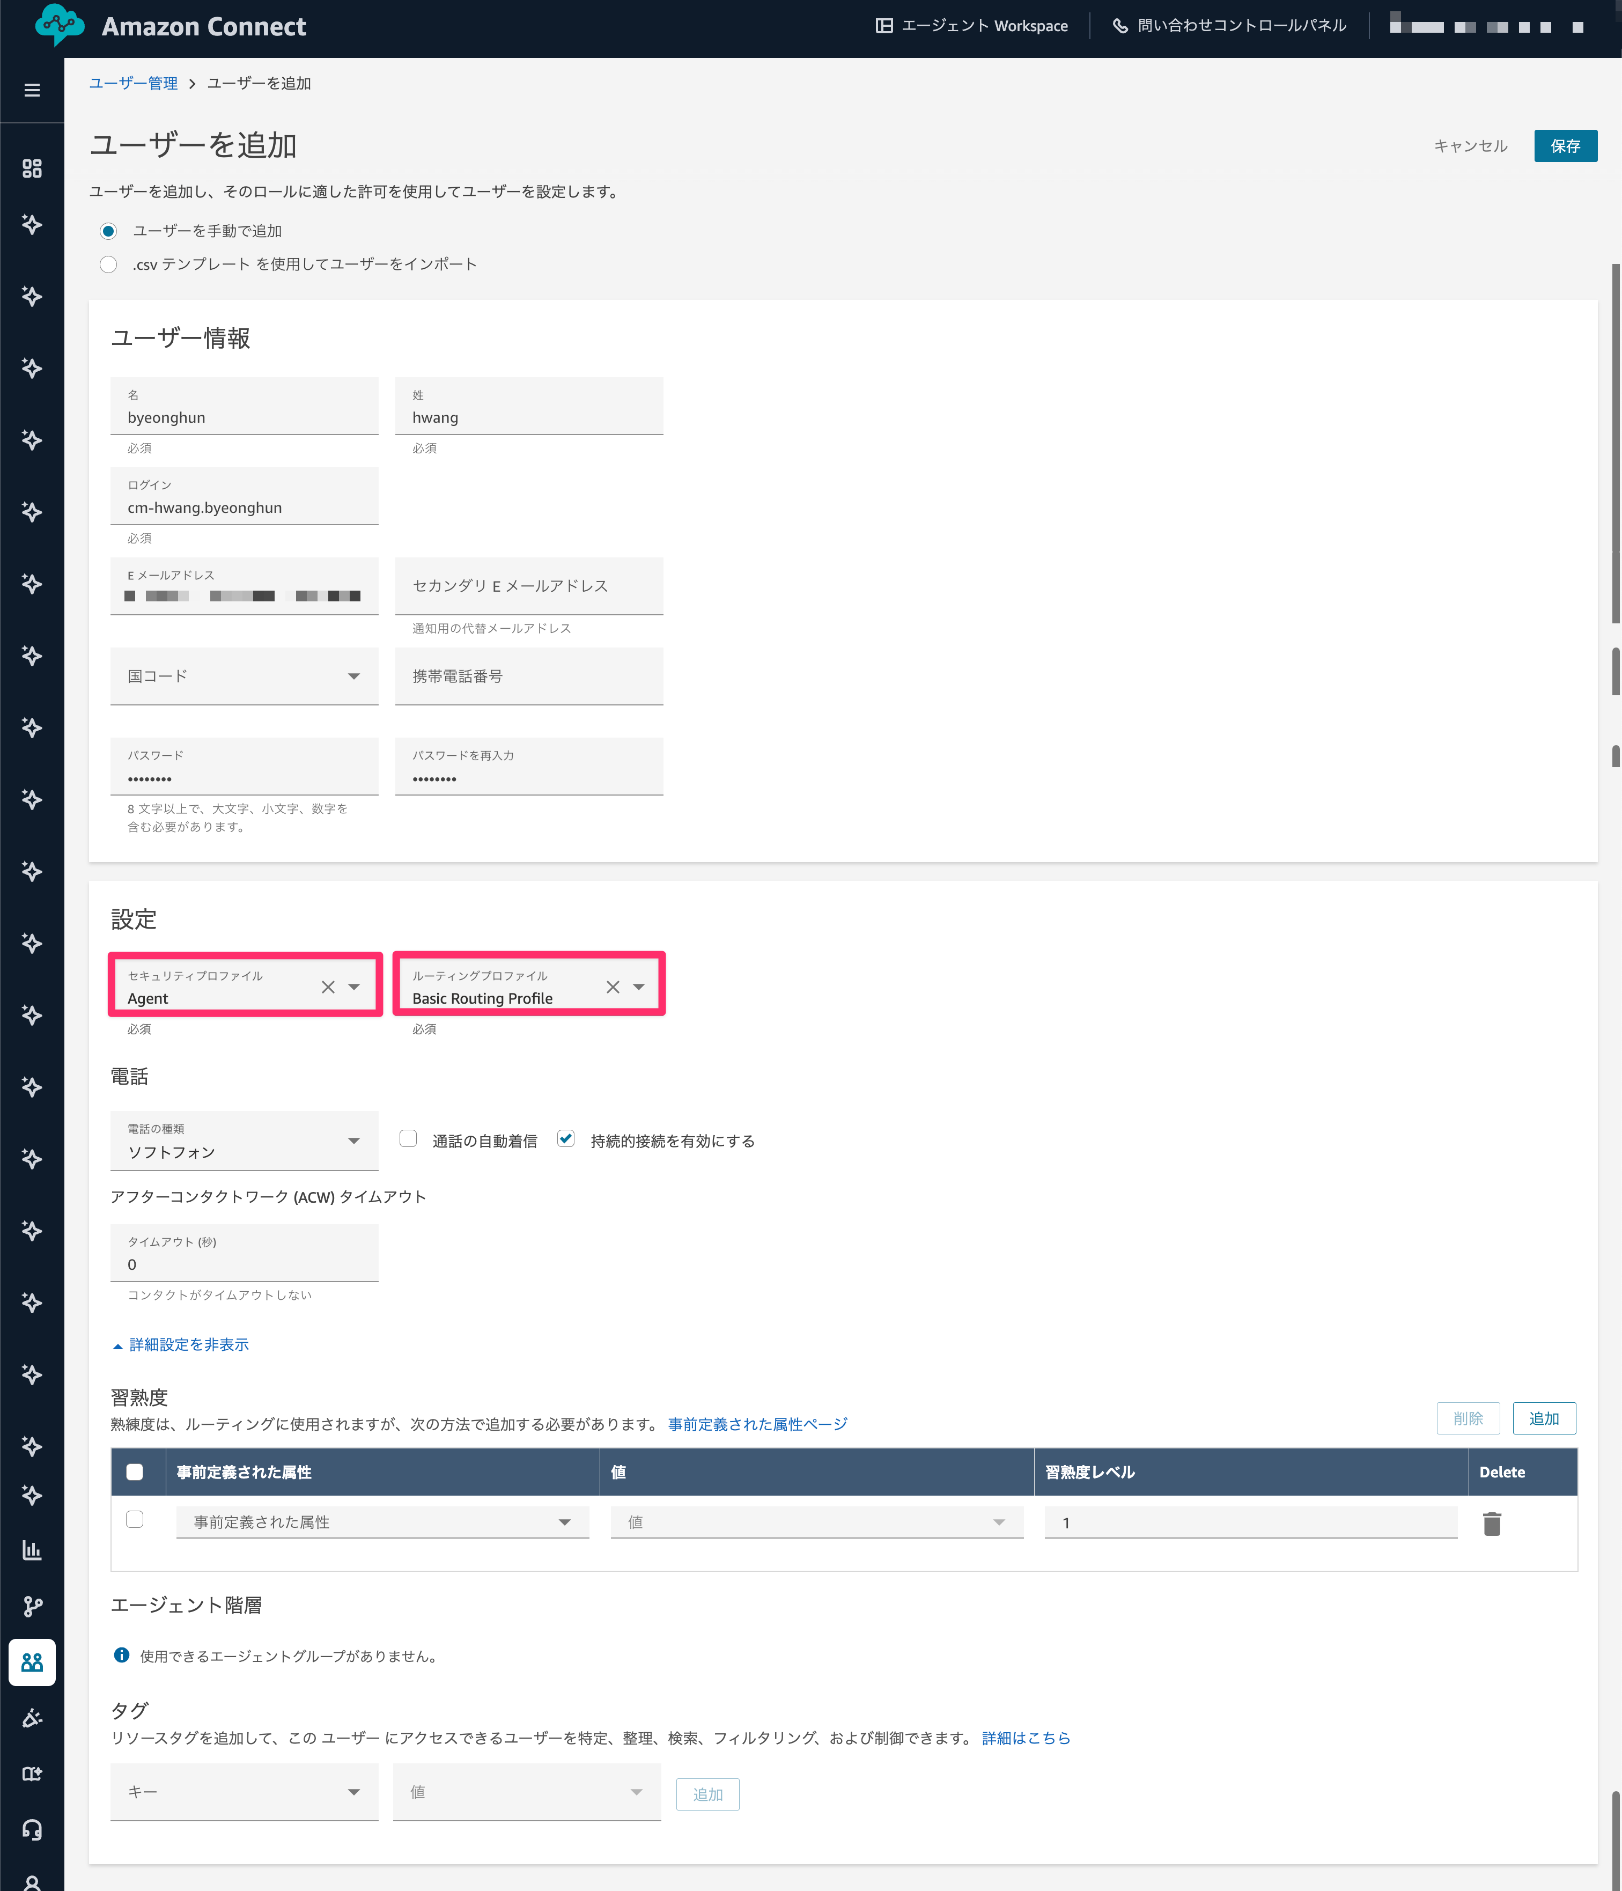Click the dashboard grid icon in sidebar
The height and width of the screenshot is (1891, 1622).
(32, 169)
